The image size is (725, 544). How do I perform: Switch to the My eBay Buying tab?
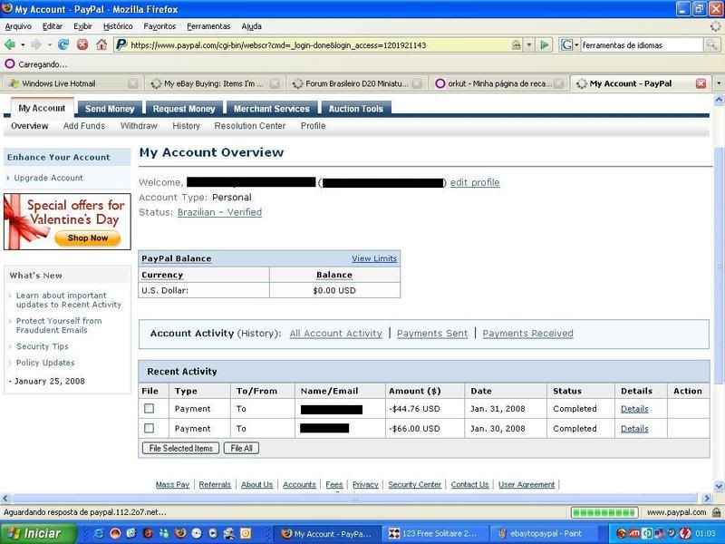click(215, 83)
